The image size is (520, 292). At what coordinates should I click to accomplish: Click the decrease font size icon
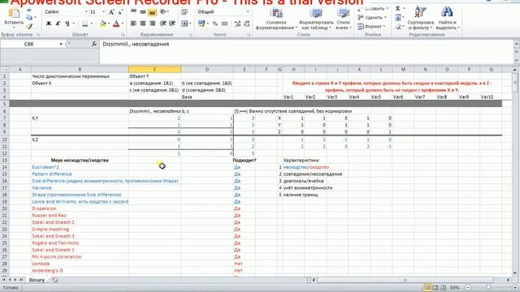pyautogui.click(x=120, y=12)
